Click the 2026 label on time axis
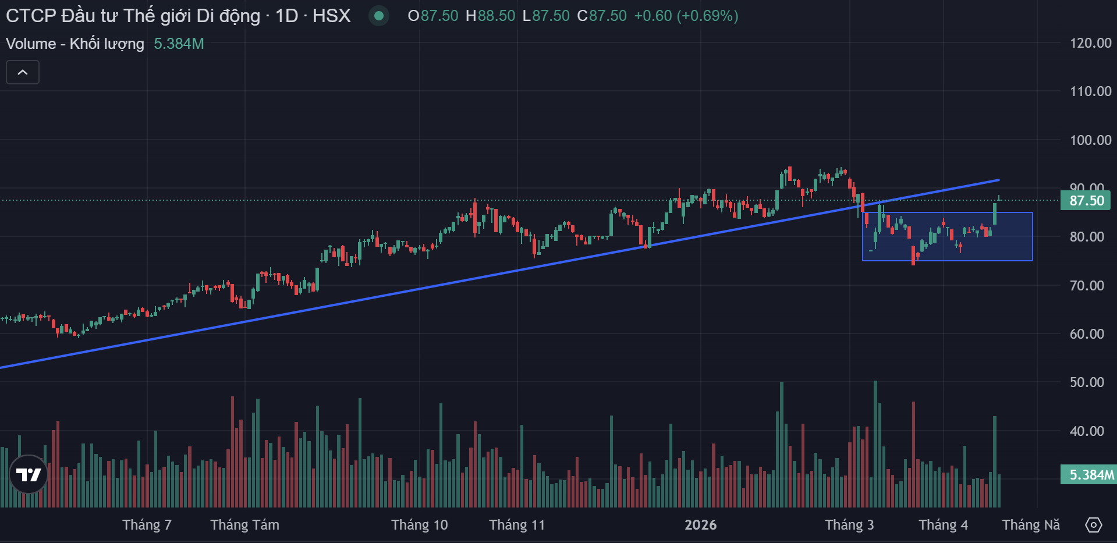Screen dimensions: 1117x543 700,525
